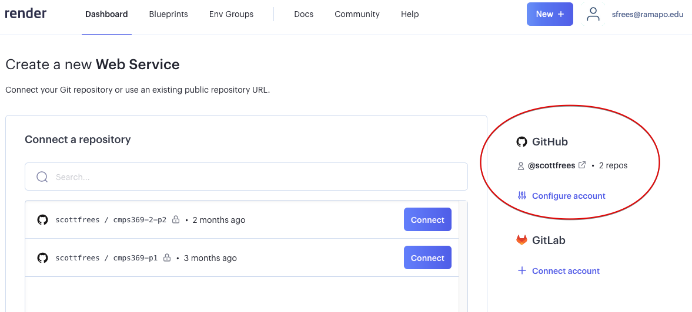Click GitHub icon beside cmps369-2-p2 repo
This screenshot has width=692, height=312.
(42, 220)
